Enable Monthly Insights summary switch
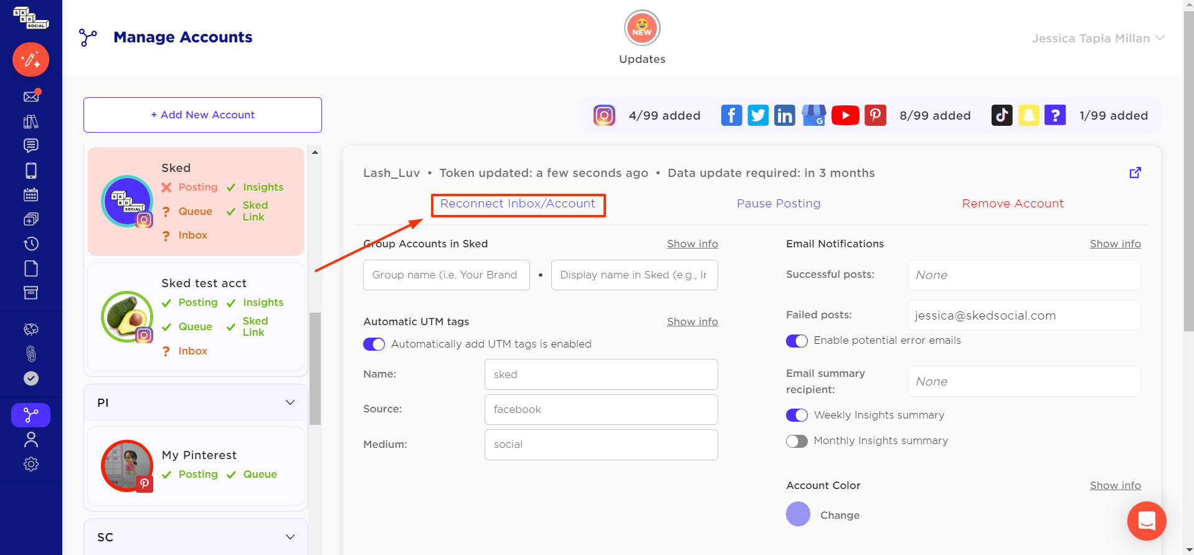The image size is (1194, 555). tap(797, 441)
